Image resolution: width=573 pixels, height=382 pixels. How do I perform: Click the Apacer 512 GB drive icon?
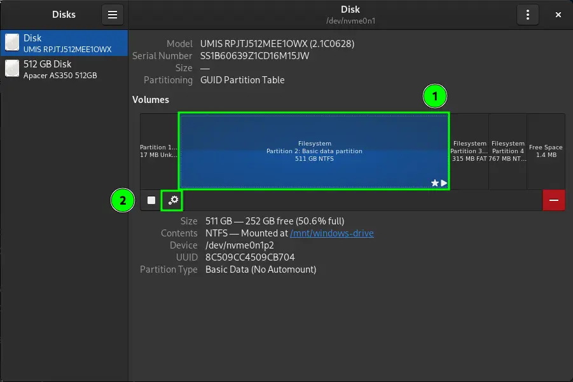[12, 69]
